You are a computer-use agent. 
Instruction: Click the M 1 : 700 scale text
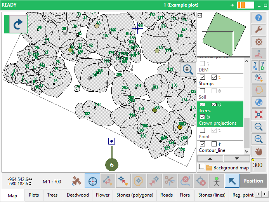52,181
